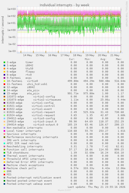Click the virtio3-input.0 legend label
Image resolution: width=129 pixels, height=193 pixels.
(x=45, y=122)
